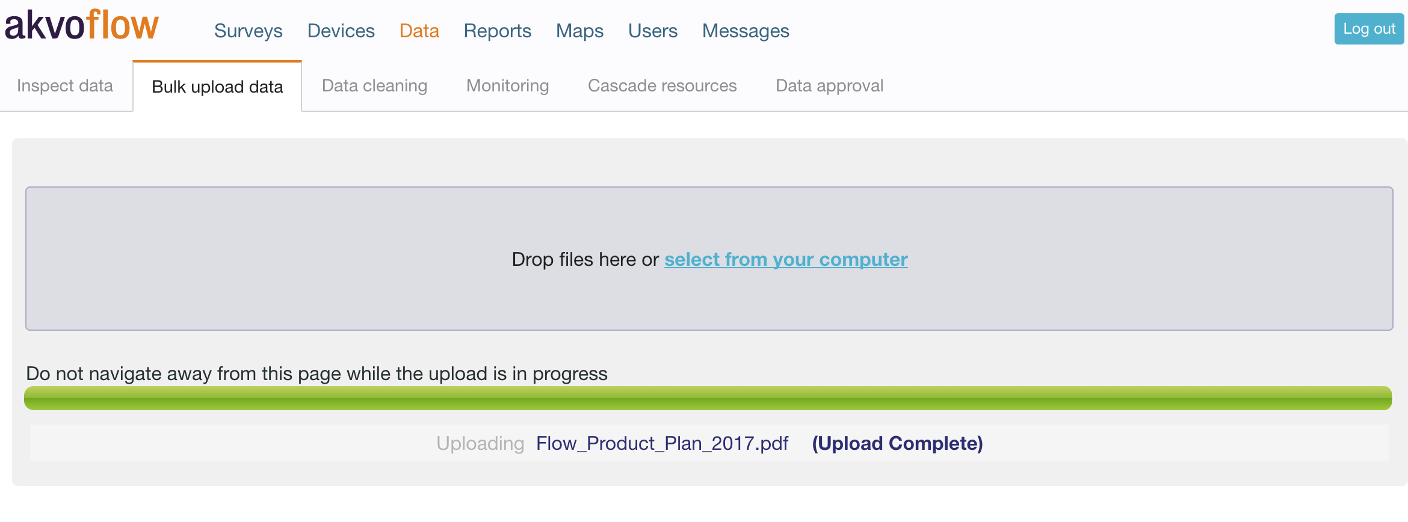
Task: Select the Bulk upload data tab
Action: (x=217, y=87)
